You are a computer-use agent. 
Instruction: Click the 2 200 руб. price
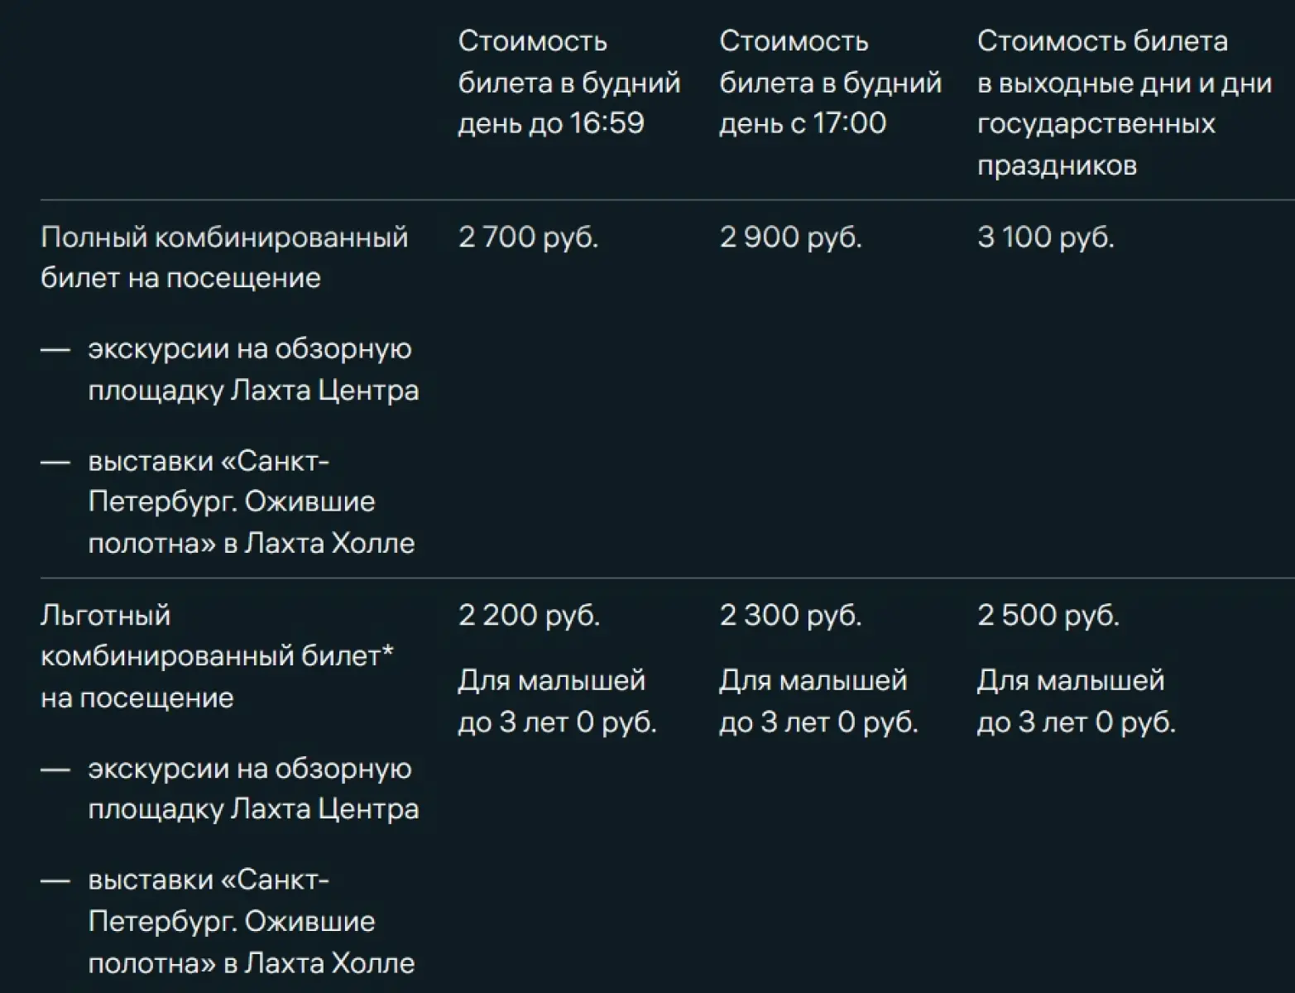coord(529,616)
